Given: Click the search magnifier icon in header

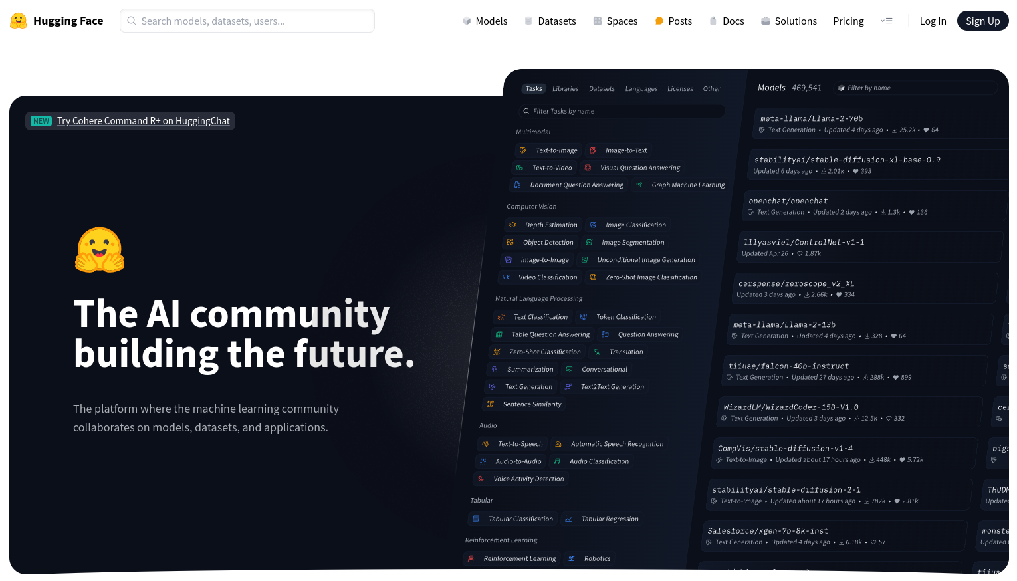Looking at the screenshot, I should coord(132,21).
